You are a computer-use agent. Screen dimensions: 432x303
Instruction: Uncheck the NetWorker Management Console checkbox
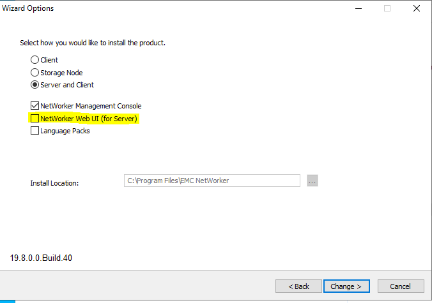35,106
